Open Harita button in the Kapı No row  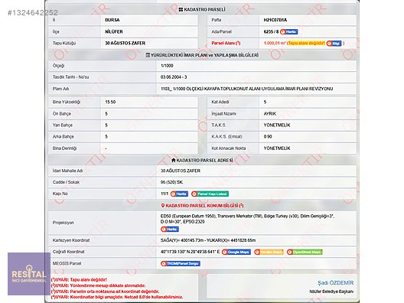179,194
